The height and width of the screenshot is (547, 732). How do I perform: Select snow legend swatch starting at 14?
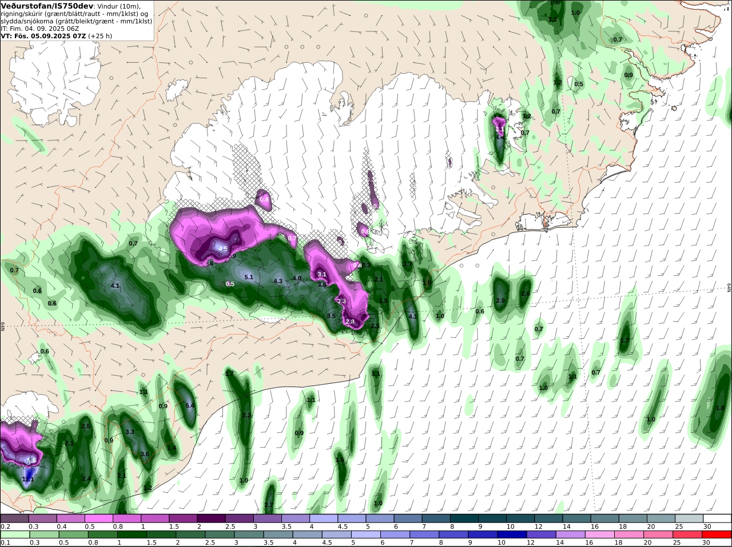[x=576, y=518]
